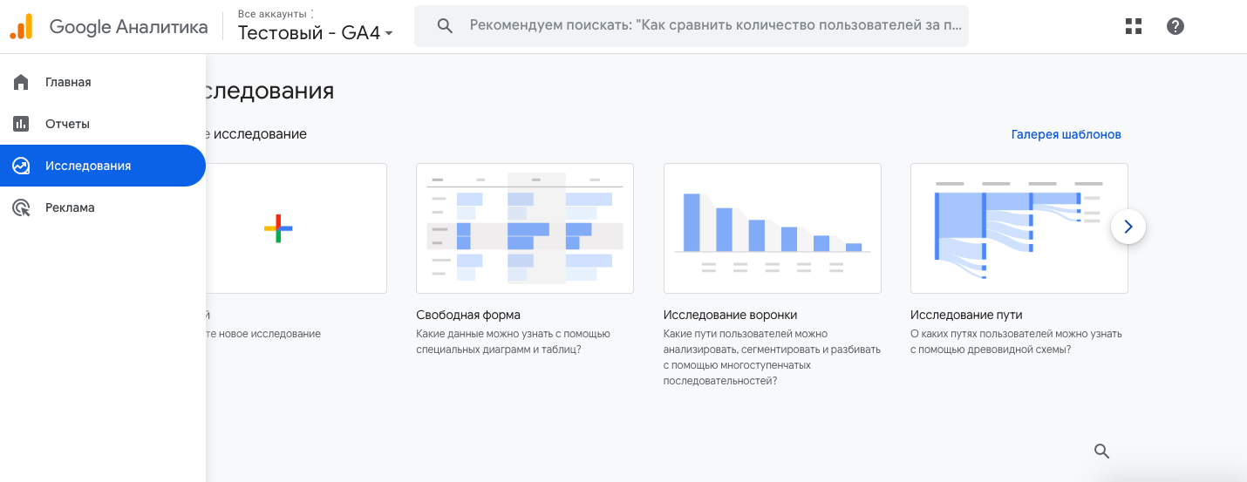Click the Google Analytics logo icon

[x=21, y=27]
